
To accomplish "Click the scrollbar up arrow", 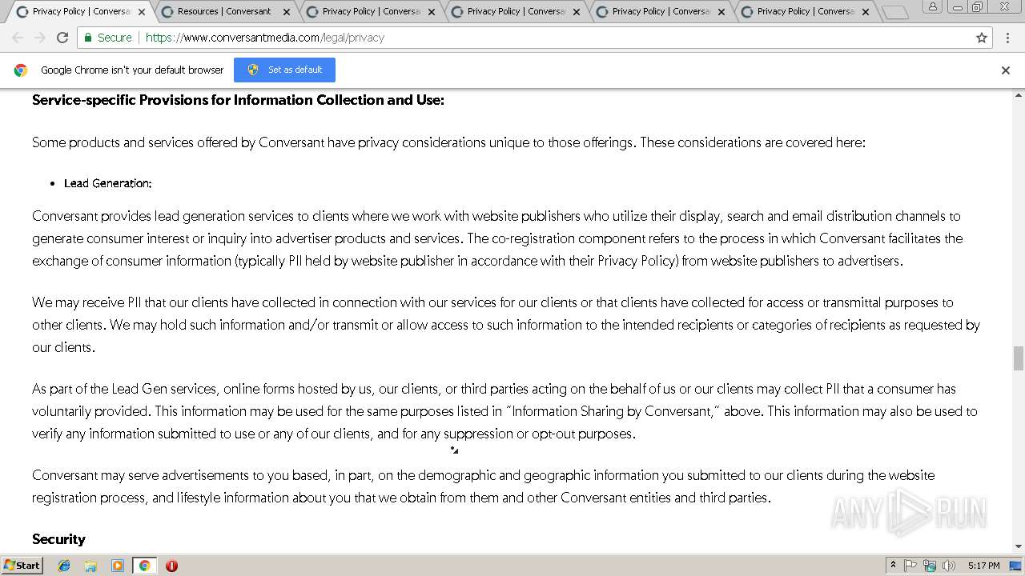I will (1019, 94).
